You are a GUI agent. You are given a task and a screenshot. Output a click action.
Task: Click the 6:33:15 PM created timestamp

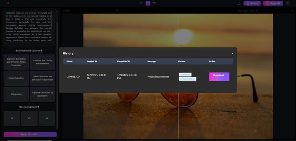click(x=97, y=77)
